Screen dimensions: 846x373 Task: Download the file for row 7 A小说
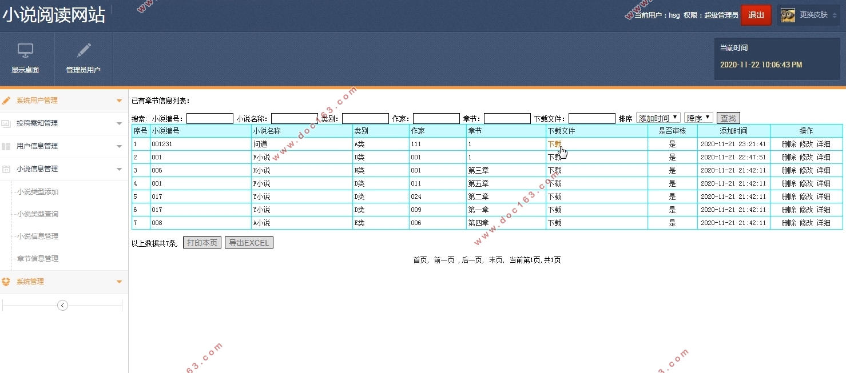554,223
